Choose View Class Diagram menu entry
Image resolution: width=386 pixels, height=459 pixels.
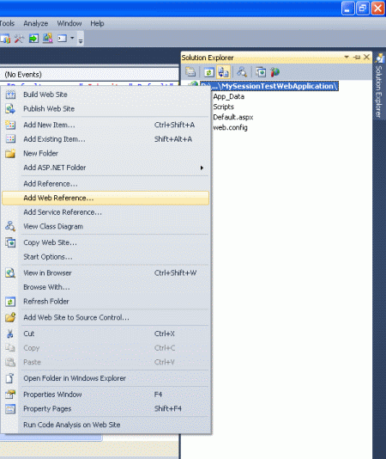tap(106, 226)
